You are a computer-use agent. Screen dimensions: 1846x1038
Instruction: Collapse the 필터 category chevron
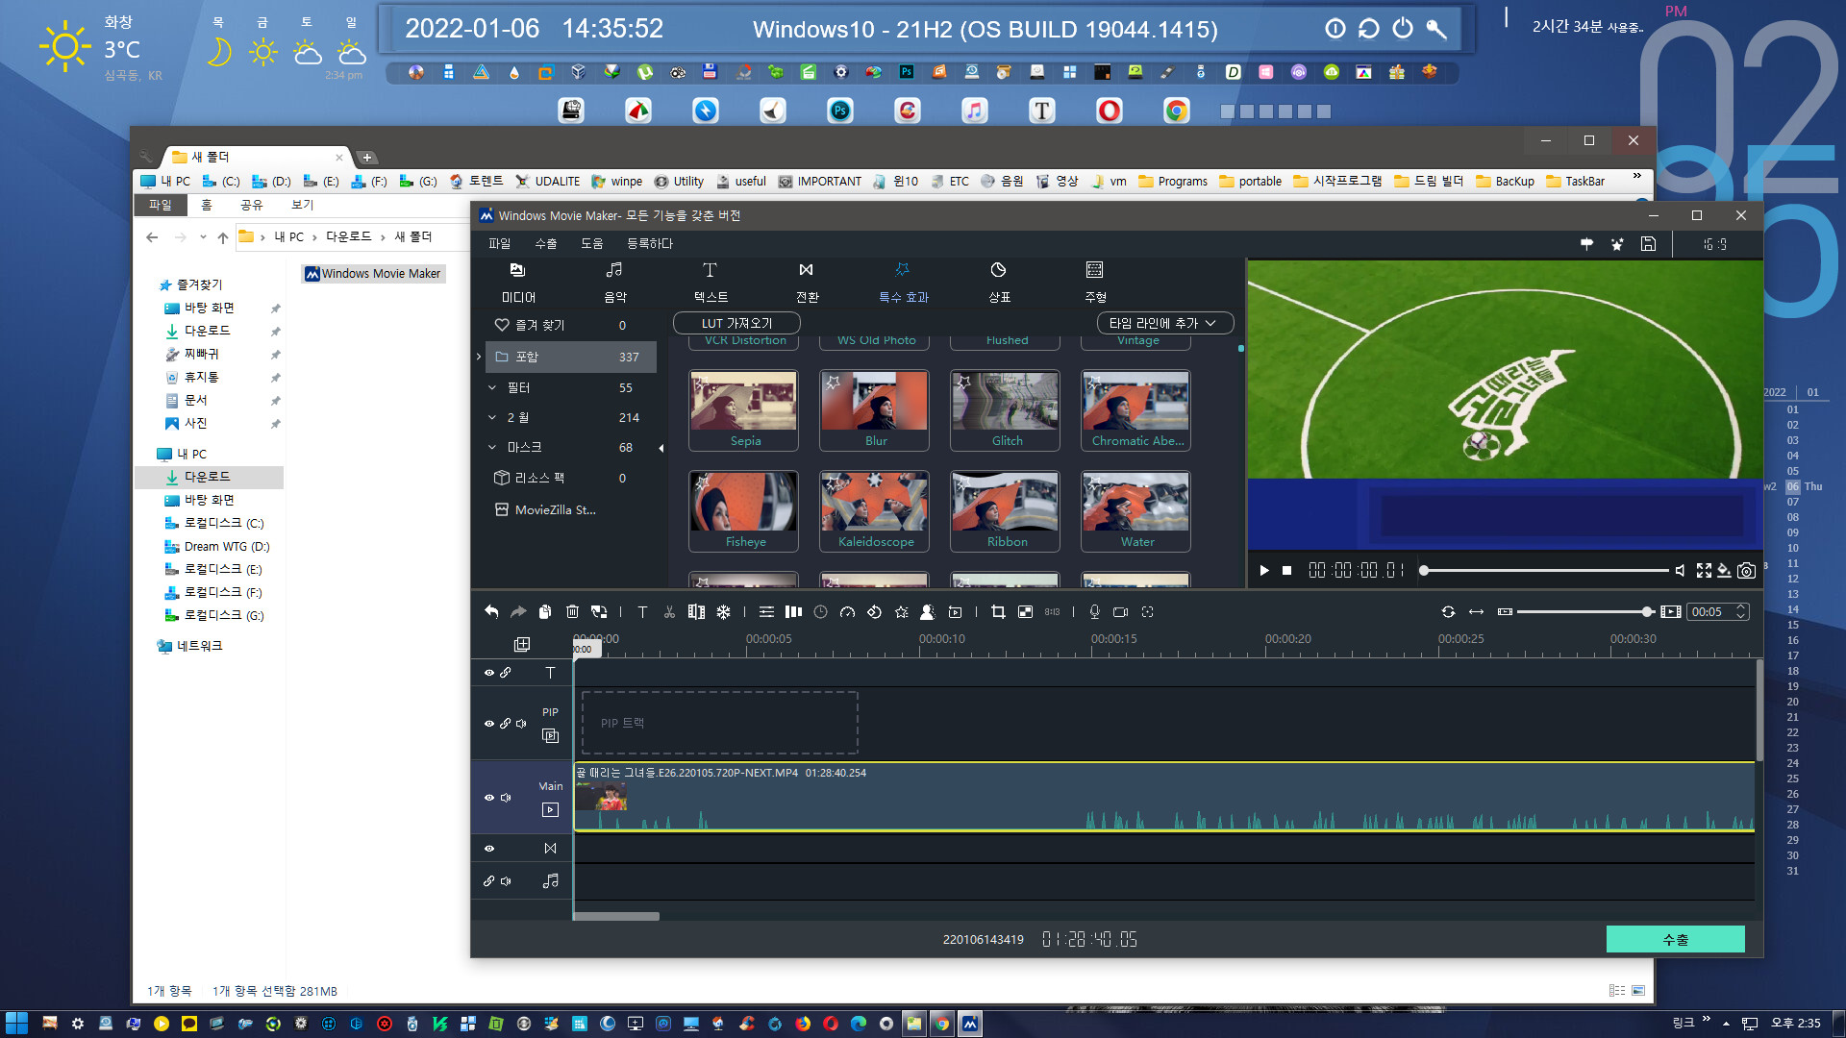tap(492, 387)
